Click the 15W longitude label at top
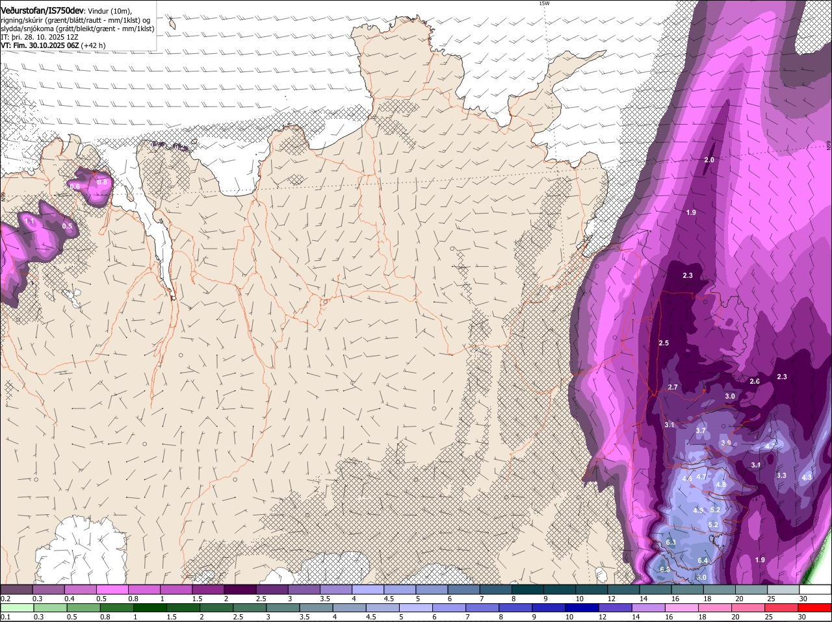Screen dimensions: 832x622 [544, 3]
